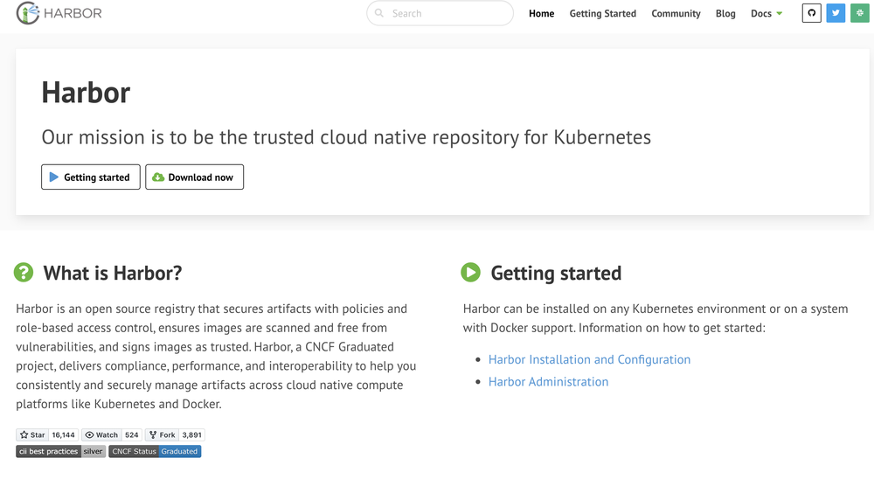Click the "Getting started" section heading
This screenshot has height=500, width=874.
click(x=556, y=273)
